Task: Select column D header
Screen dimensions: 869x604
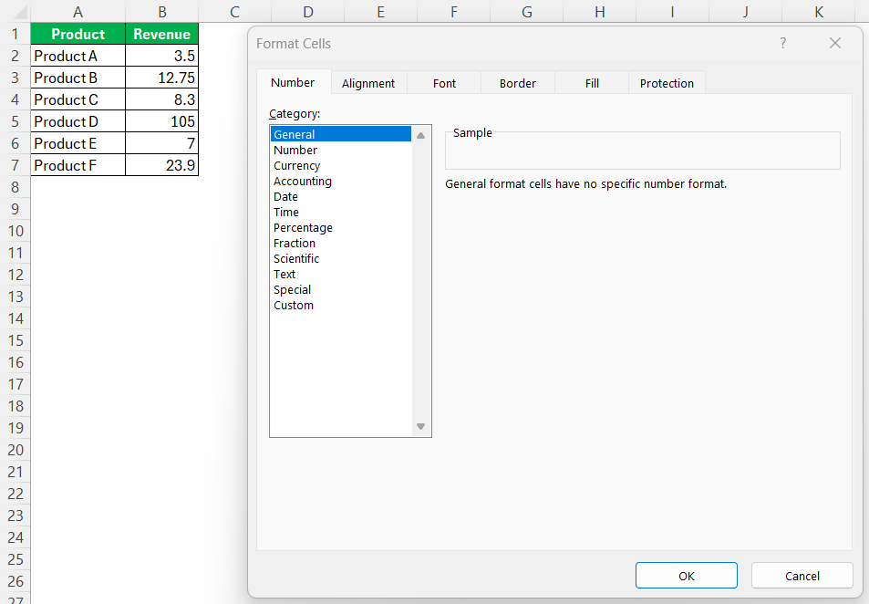Action: tap(308, 12)
